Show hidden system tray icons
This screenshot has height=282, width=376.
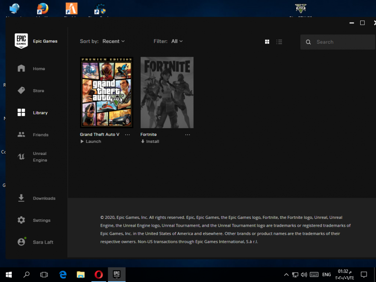tap(286, 275)
